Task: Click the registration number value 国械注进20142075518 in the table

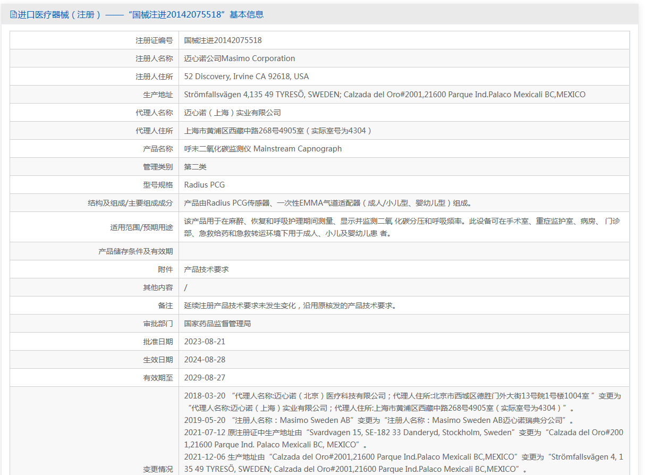Action: click(223, 40)
